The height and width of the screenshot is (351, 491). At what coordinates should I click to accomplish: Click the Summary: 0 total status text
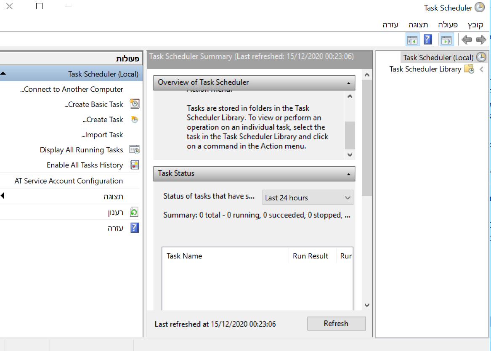257,215
